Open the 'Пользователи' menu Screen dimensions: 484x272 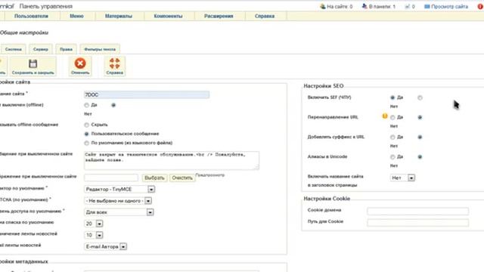[31, 16]
